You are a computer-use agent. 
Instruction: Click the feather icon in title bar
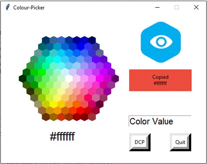(x=7, y=7)
